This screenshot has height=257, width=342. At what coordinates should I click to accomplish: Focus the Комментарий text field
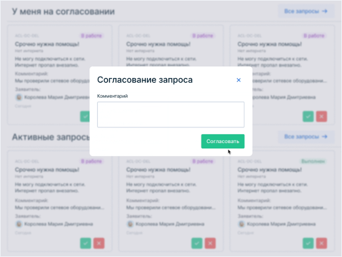(x=171, y=115)
